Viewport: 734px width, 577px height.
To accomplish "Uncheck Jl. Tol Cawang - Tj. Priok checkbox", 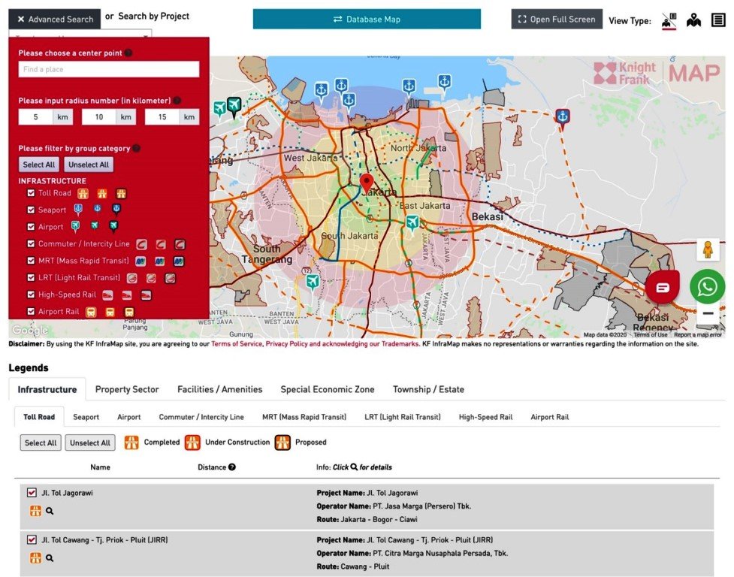I will 32,539.
